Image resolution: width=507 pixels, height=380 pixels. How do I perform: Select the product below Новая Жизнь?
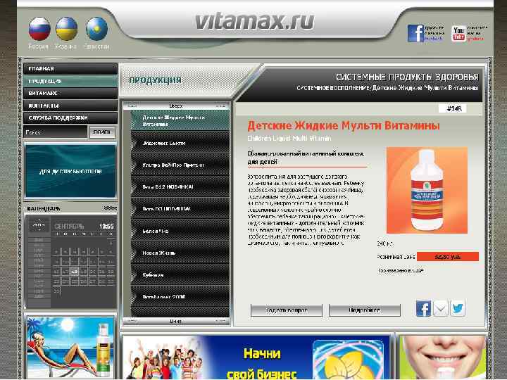(180, 274)
